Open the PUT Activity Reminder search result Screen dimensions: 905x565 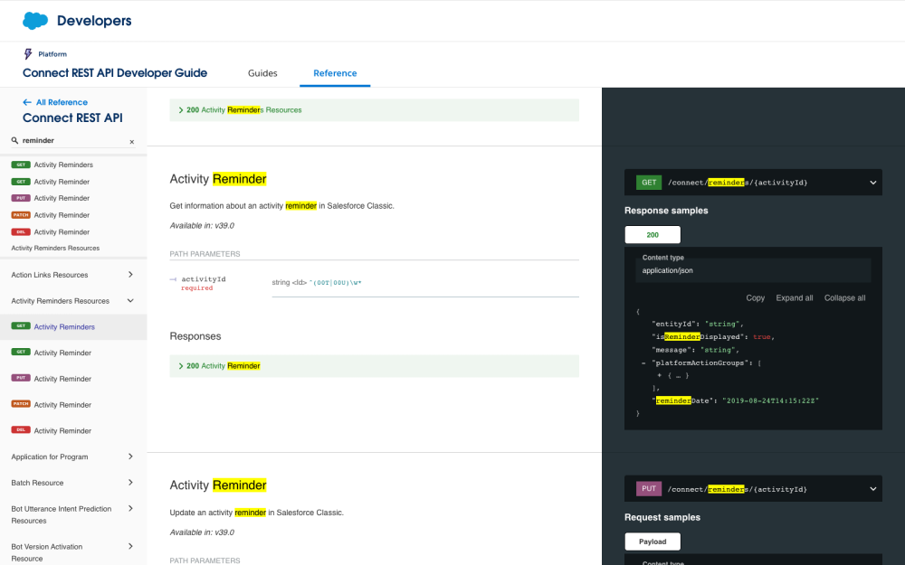pyautogui.click(x=50, y=198)
